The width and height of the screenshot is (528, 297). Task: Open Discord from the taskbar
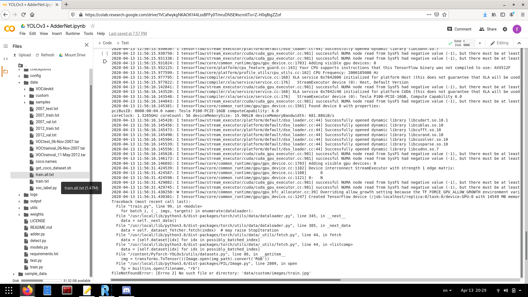pyautogui.click(x=127, y=290)
